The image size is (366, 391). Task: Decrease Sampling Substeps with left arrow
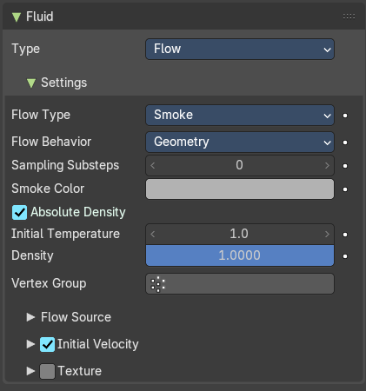pos(153,165)
